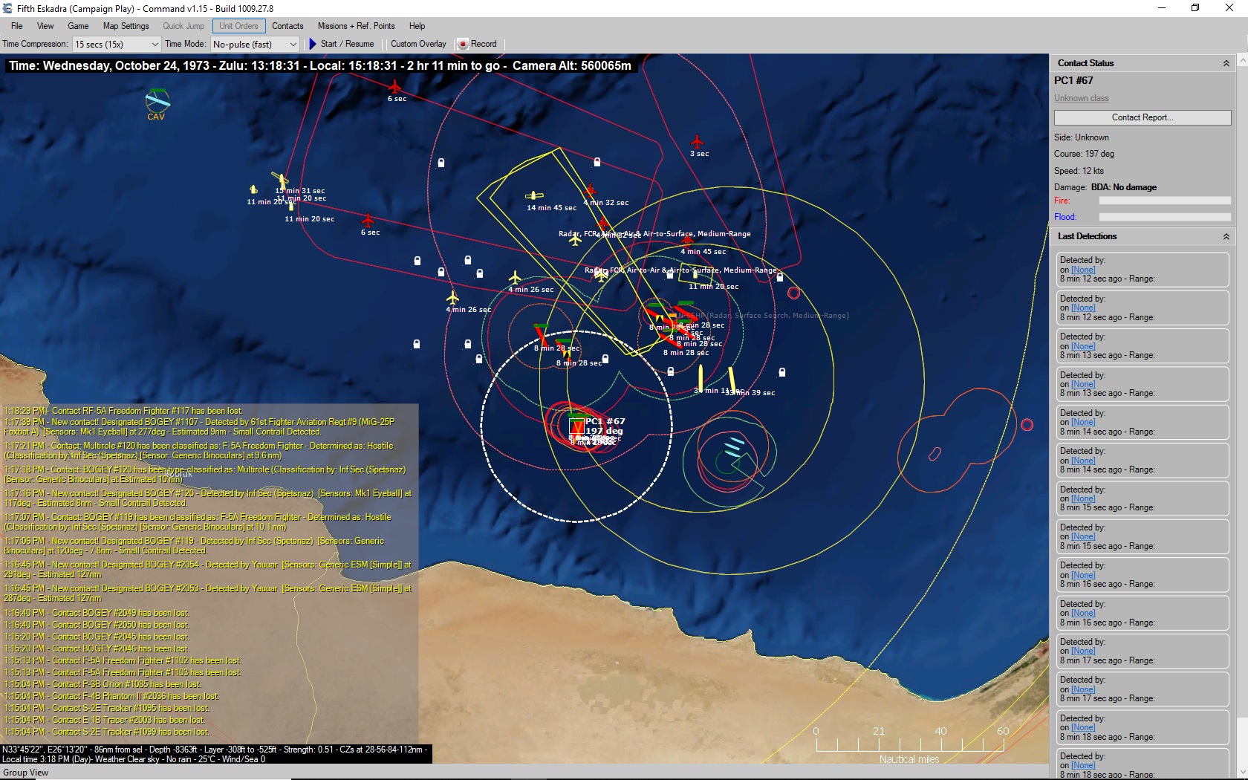Click the Fire damage progress bar
This screenshot has height=780, width=1248.
point(1165,201)
